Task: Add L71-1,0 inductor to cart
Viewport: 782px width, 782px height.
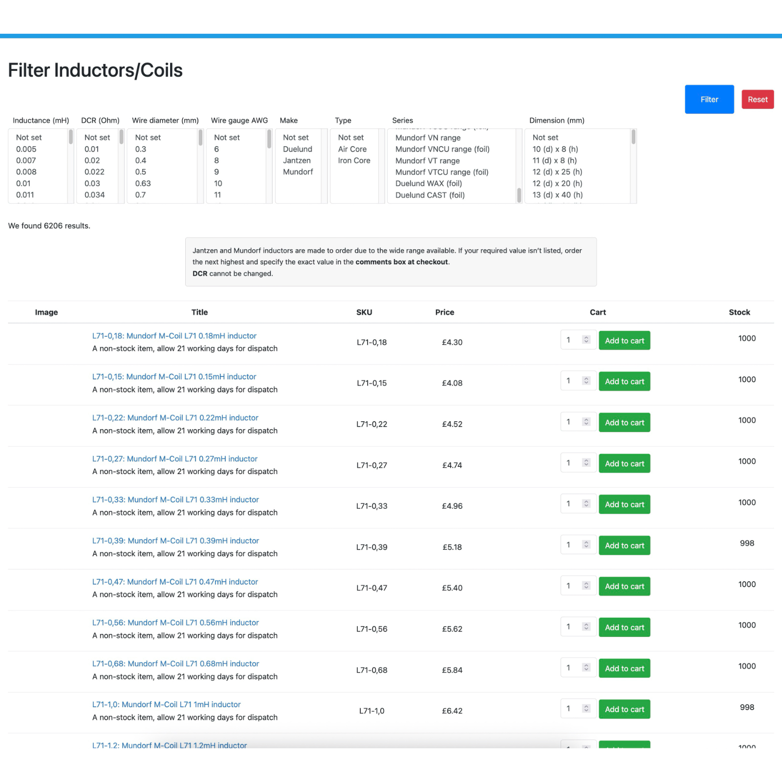Action: tap(624, 709)
